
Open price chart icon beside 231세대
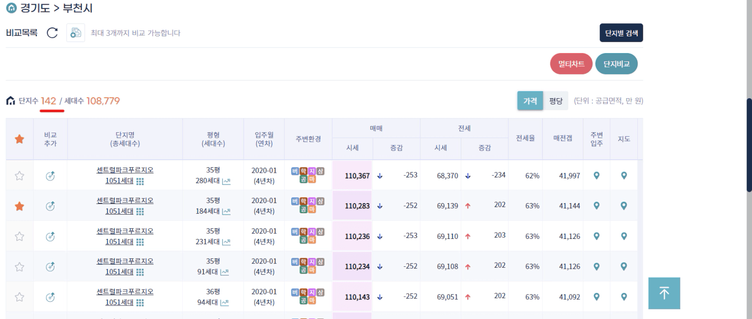coord(226,242)
